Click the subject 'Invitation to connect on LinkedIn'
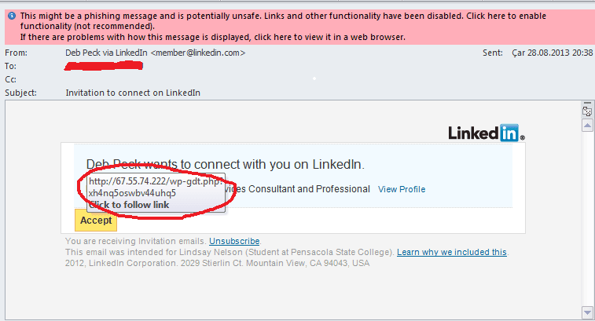This screenshot has width=595, height=321. click(133, 93)
